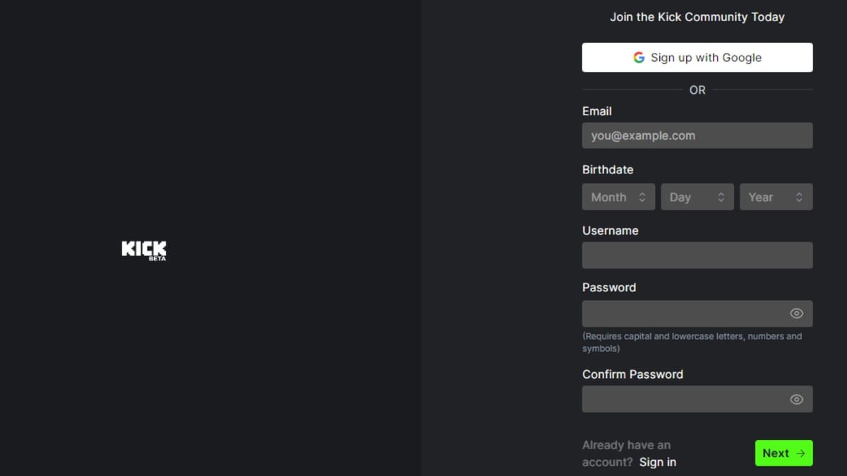
Task: Click the Google G icon
Action: click(x=639, y=57)
